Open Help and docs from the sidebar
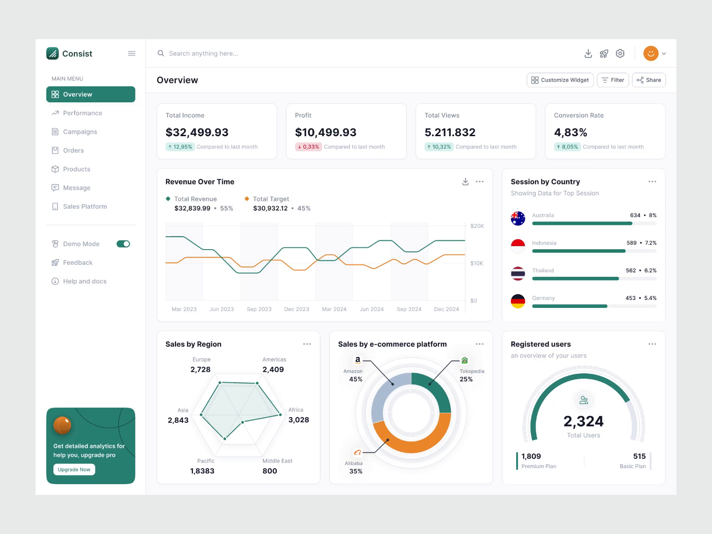 pos(85,281)
